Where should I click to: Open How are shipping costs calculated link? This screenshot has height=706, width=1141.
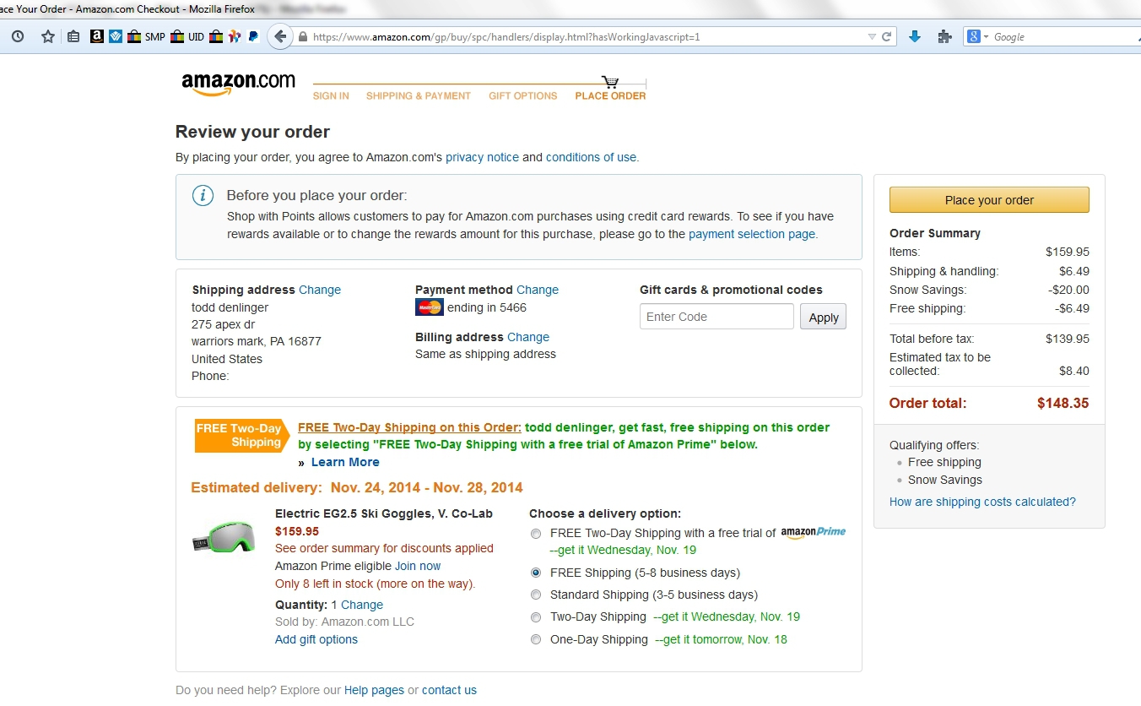coord(982,502)
